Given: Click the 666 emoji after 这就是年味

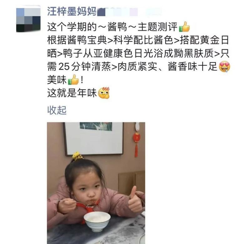Looking at the screenshot, I should click(104, 93).
